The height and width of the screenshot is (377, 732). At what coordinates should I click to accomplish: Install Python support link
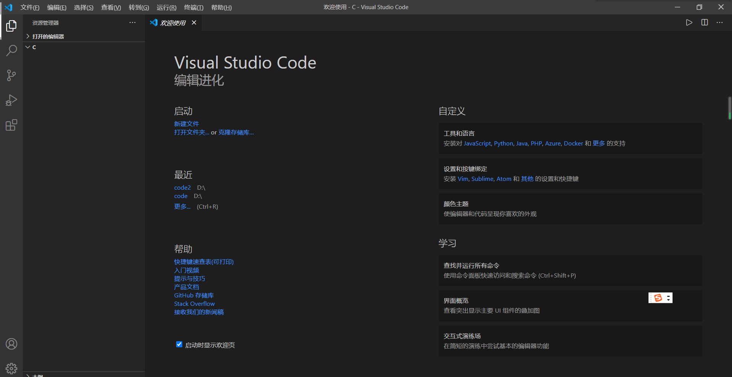[504, 143]
